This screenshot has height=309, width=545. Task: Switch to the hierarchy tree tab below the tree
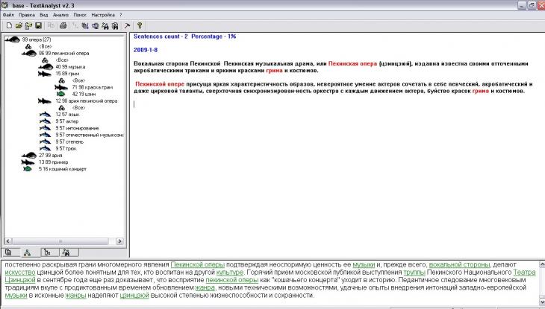(48, 252)
